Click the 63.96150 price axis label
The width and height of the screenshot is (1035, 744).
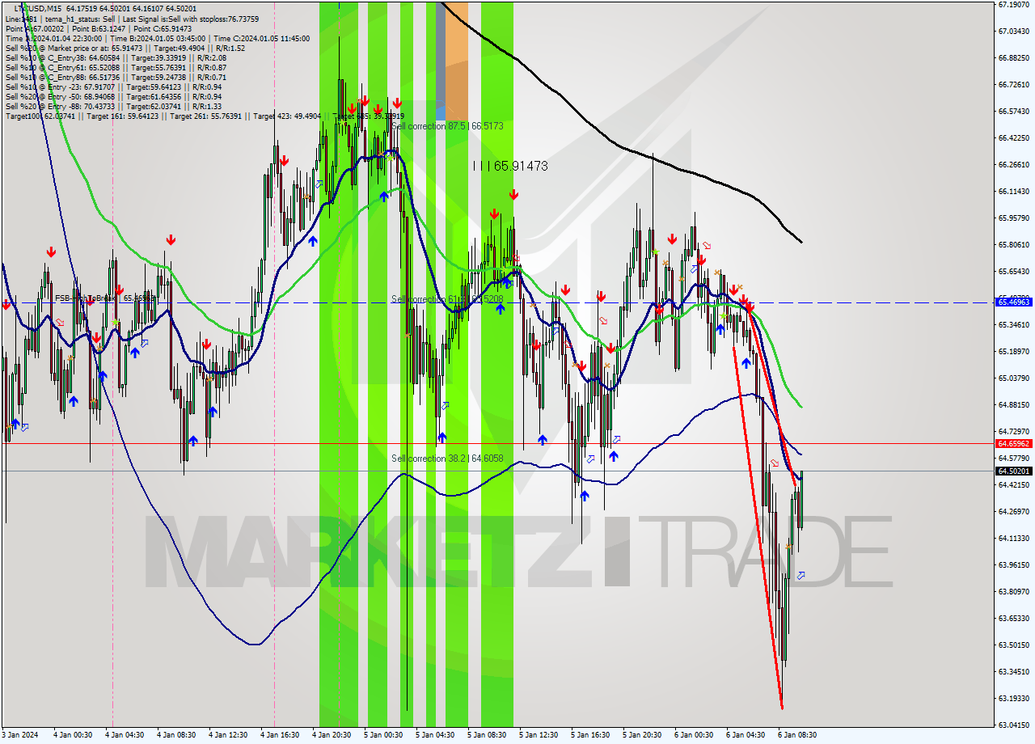(1014, 564)
